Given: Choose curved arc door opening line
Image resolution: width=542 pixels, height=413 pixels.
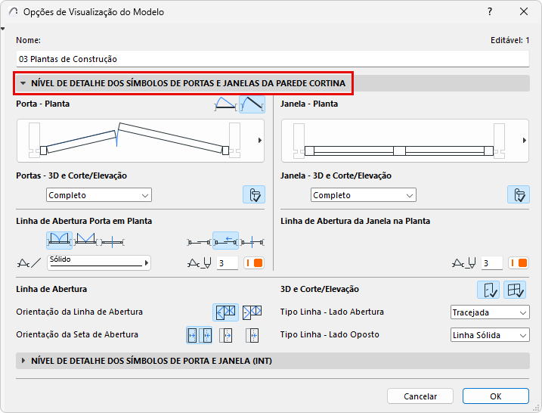Looking at the screenshot, I should 60,241.
